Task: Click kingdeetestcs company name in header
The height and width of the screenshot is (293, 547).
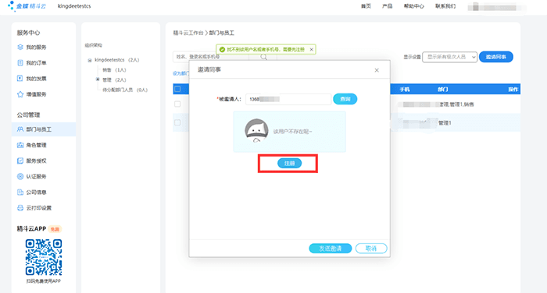Action: click(74, 6)
